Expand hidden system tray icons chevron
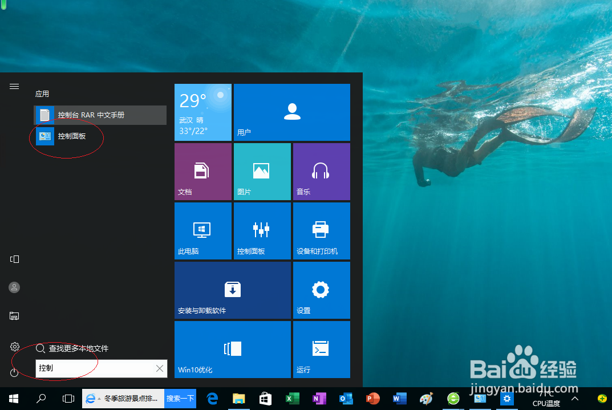The image size is (612, 410). (x=574, y=399)
